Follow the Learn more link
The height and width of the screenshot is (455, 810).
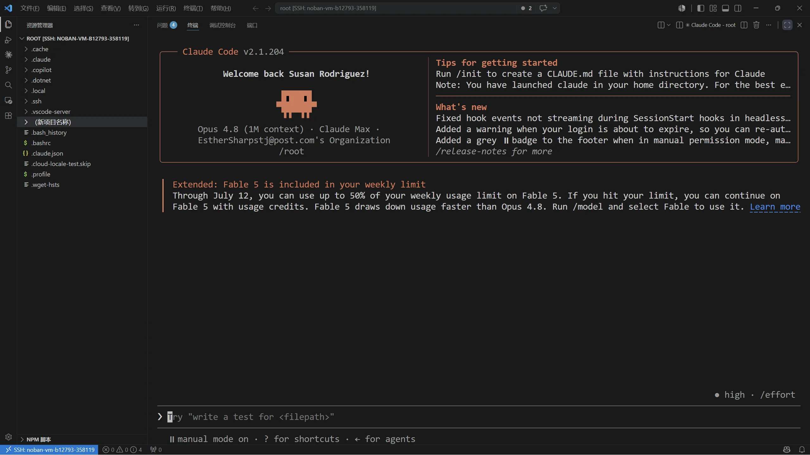pos(775,207)
